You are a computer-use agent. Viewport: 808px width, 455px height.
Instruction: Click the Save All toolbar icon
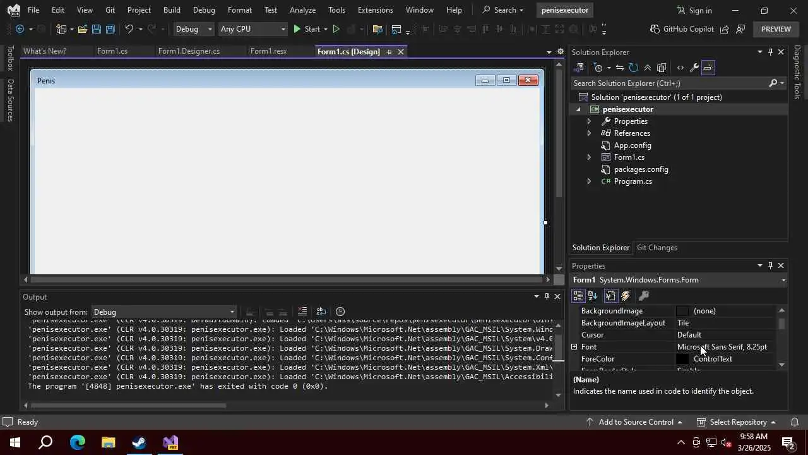(x=110, y=29)
